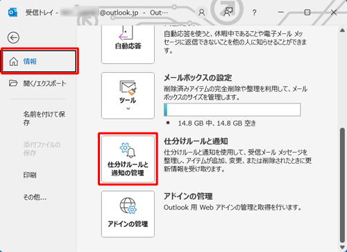Open the 開く/エクスポート menu item

pyautogui.click(x=38, y=83)
